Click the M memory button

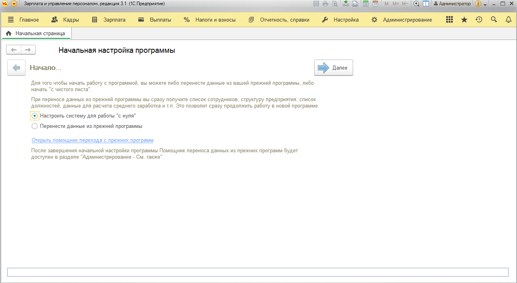coord(386,4)
